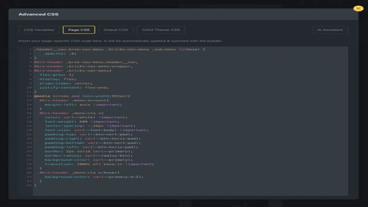Open the AI Assistant
368x207 pixels.
pos(330,30)
